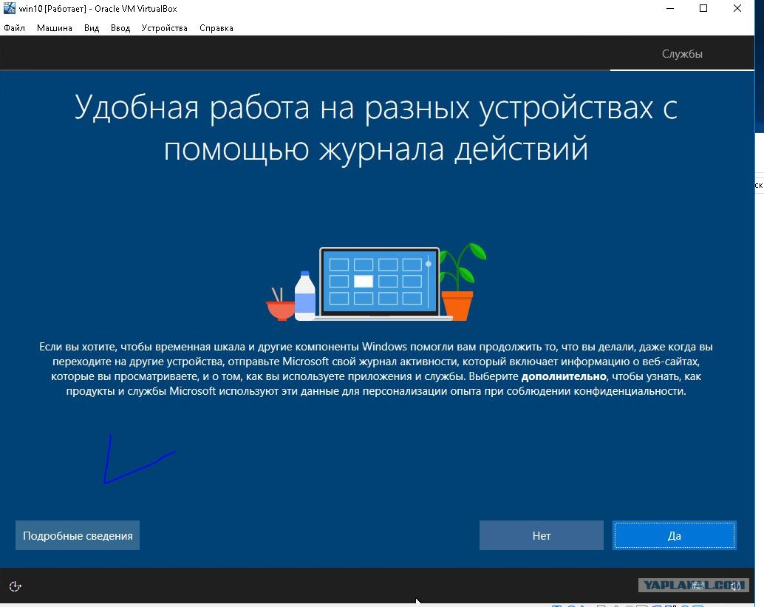Click the VirtualBox window title icon
764x607 pixels.
[x=10, y=8]
